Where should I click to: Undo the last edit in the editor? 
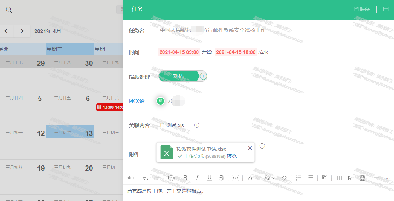pos(145,178)
